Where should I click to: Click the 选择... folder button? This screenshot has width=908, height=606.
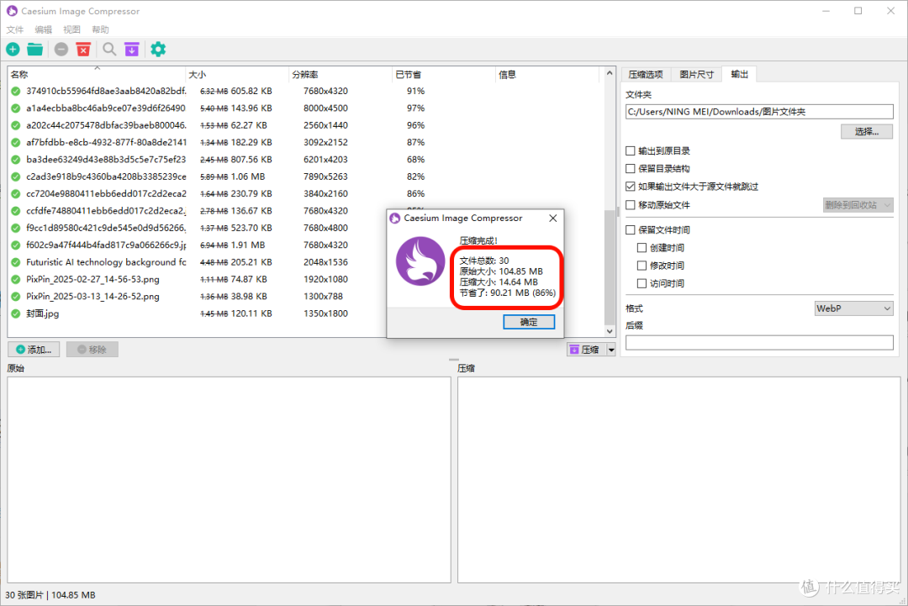tap(866, 131)
